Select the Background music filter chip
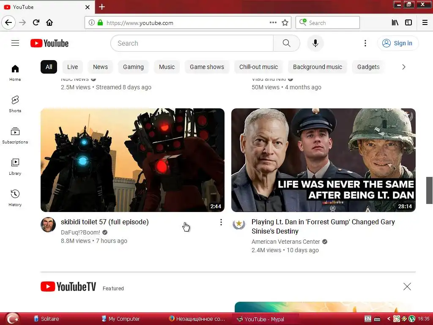Image resolution: width=433 pixels, height=325 pixels. coord(318,67)
